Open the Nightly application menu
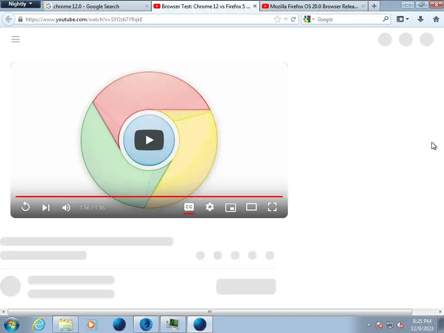The width and height of the screenshot is (444, 333). tap(20, 4)
